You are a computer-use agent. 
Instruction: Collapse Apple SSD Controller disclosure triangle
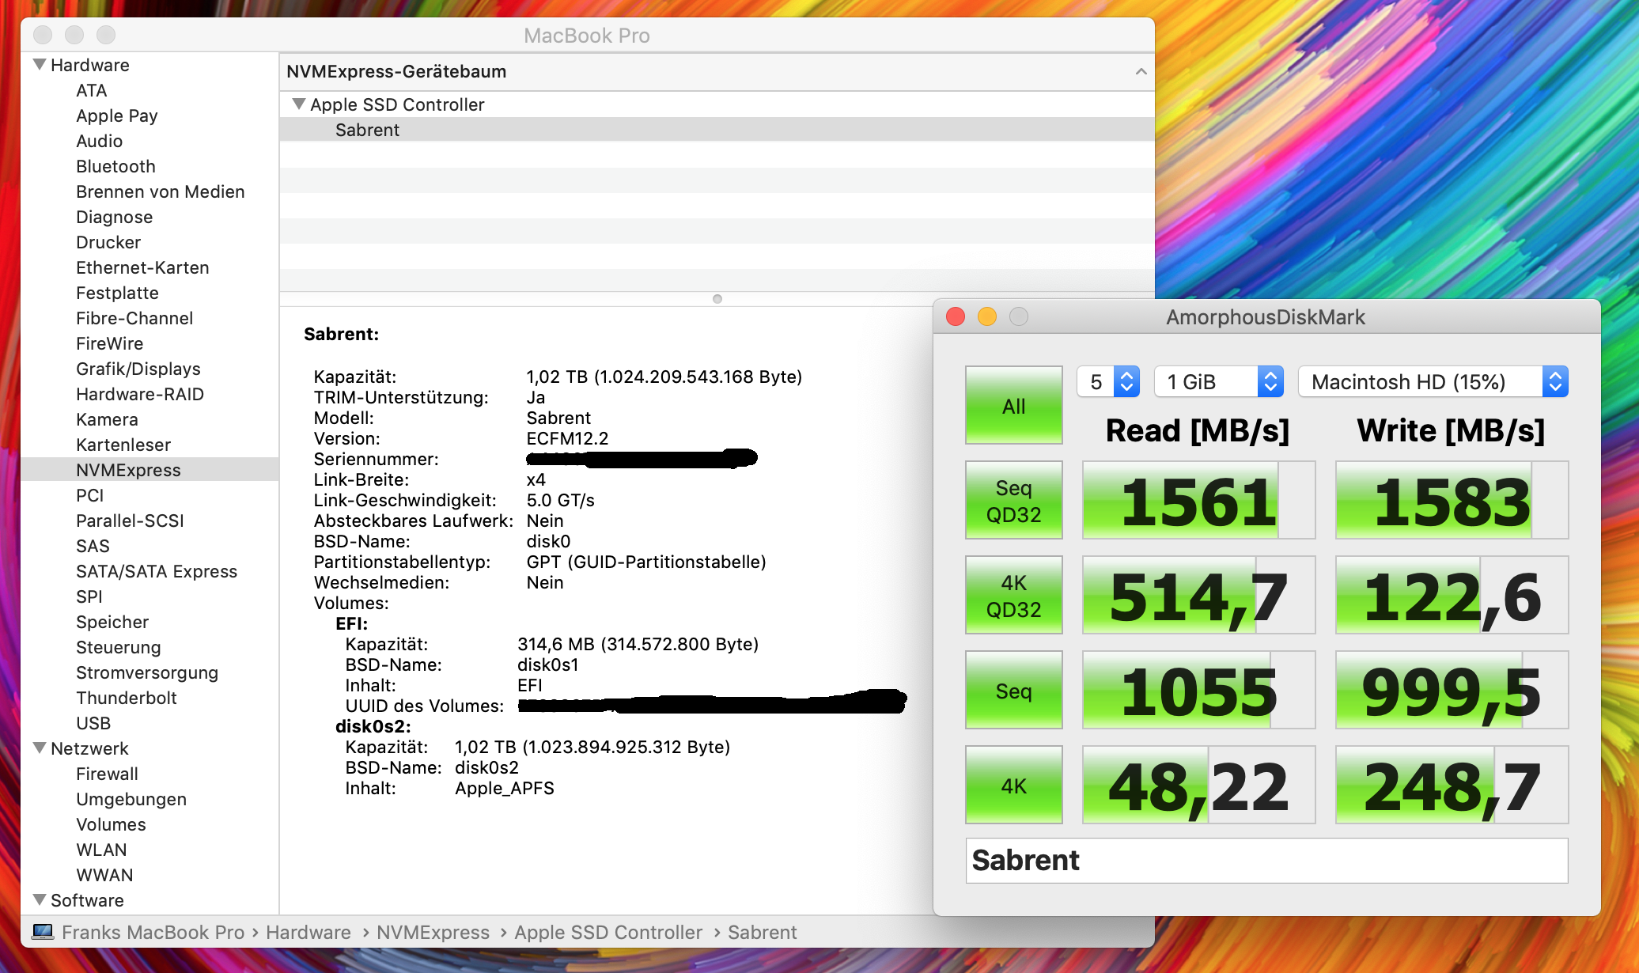click(x=298, y=104)
